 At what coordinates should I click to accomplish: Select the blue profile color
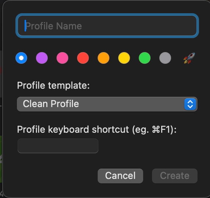pos(21,58)
